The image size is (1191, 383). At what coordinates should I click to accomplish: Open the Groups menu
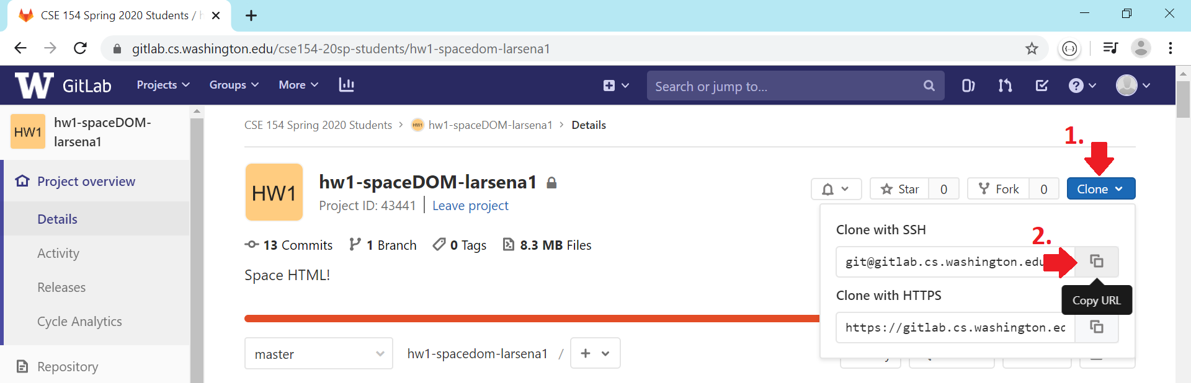coord(234,85)
